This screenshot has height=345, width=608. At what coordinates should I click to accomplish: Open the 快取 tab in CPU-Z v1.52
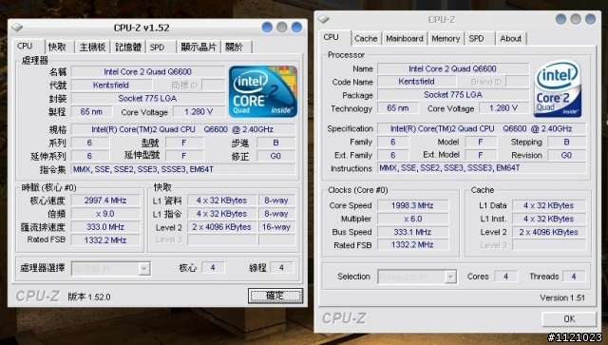click(x=57, y=47)
